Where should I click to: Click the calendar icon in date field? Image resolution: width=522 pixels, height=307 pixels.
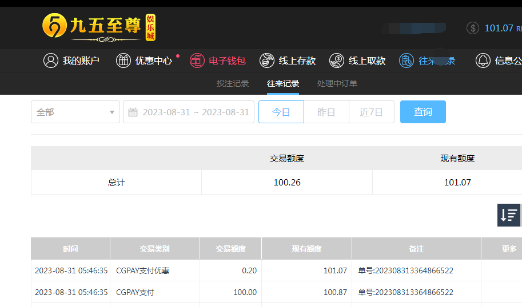pos(133,112)
